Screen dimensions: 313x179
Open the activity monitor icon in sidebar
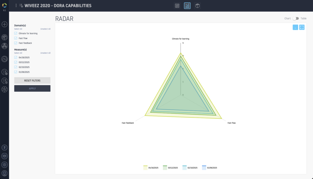pos(5,59)
